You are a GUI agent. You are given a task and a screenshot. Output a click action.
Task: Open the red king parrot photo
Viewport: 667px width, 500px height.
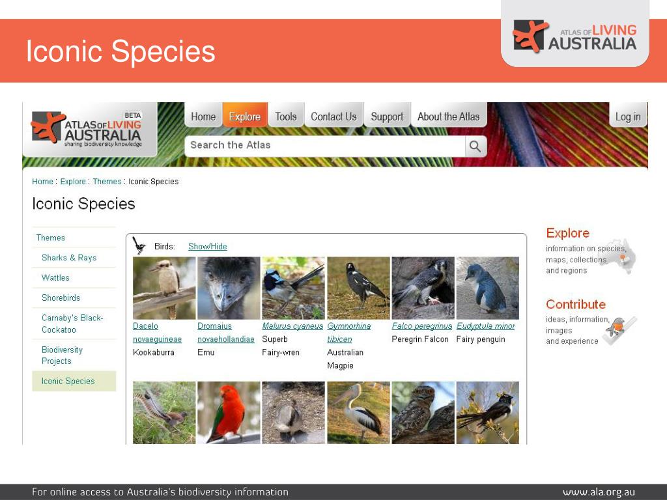(229, 412)
